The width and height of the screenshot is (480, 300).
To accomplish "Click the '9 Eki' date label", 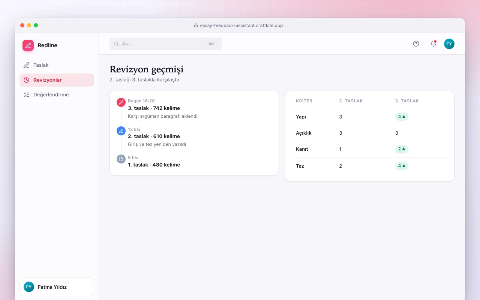I will 133,157.
